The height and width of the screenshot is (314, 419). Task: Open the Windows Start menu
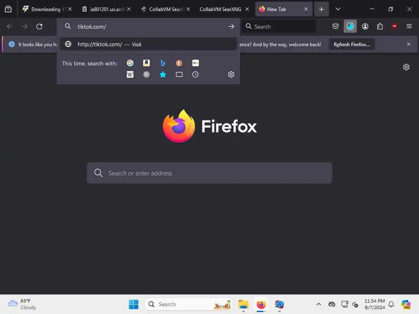[x=133, y=304]
